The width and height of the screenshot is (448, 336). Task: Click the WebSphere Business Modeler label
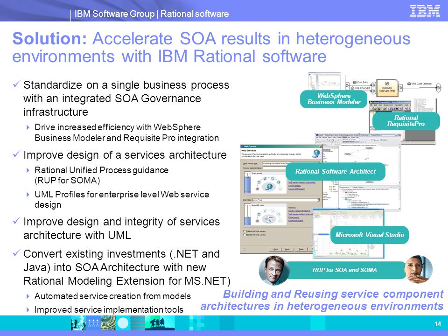pos(334,99)
